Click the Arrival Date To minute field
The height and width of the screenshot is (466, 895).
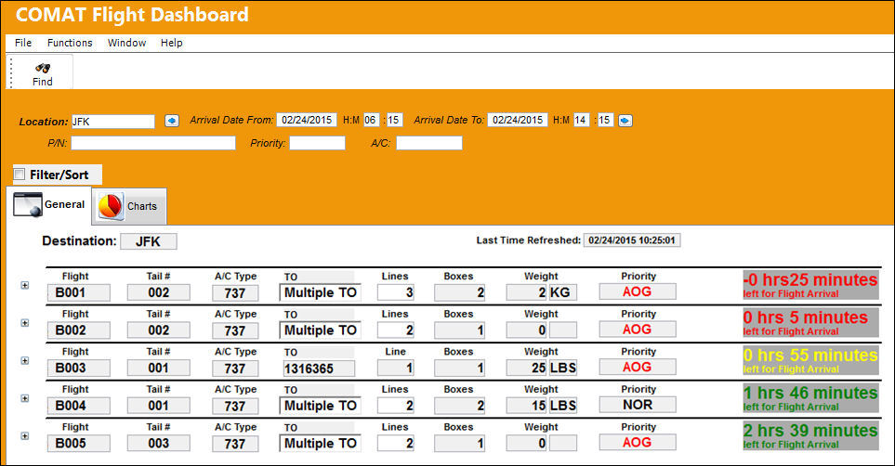[605, 120]
